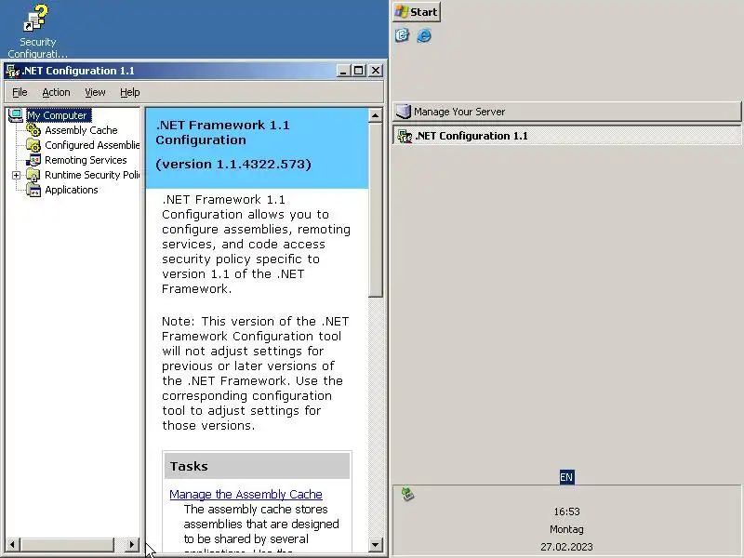Follow the Manage the Assembly Cache link
The image size is (744, 558).
[x=246, y=495]
